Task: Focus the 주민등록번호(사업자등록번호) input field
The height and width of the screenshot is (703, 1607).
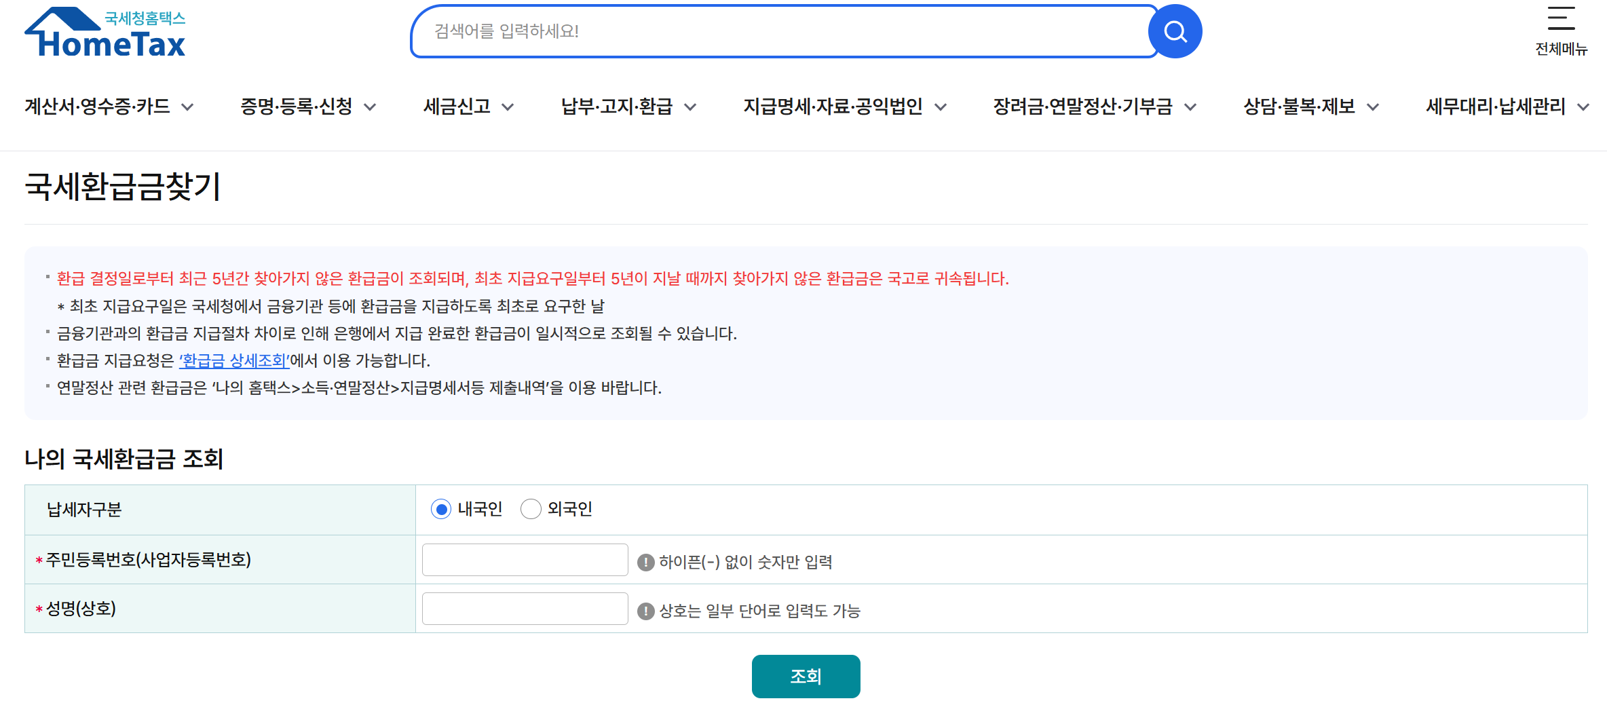Action: pyautogui.click(x=525, y=560)
